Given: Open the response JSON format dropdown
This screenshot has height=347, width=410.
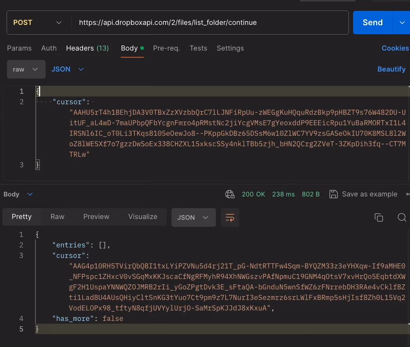Looking at the screenshot, I should point(193,217).
